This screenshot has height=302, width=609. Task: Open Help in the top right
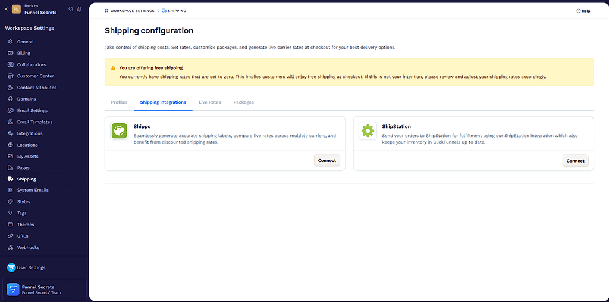tap(583, 11)
